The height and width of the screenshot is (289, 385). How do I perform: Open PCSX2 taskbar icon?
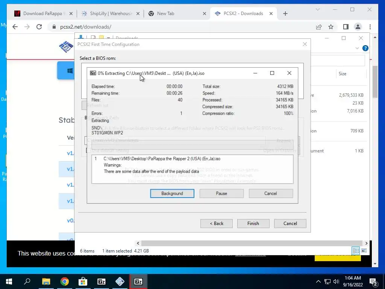point(120,281)
